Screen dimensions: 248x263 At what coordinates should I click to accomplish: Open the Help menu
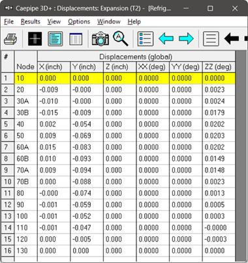[134, 21]
